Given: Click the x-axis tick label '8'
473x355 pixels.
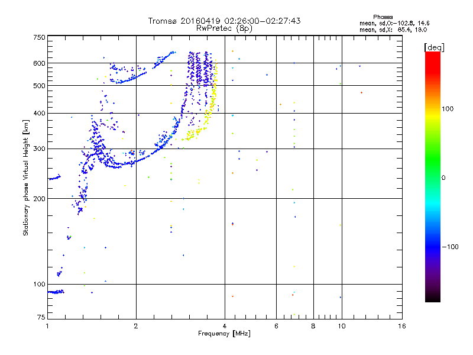Looking at the screenshot, I should 313,326.
